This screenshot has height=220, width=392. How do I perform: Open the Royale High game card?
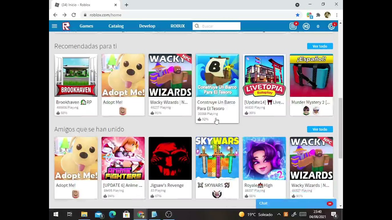point(264,168)
